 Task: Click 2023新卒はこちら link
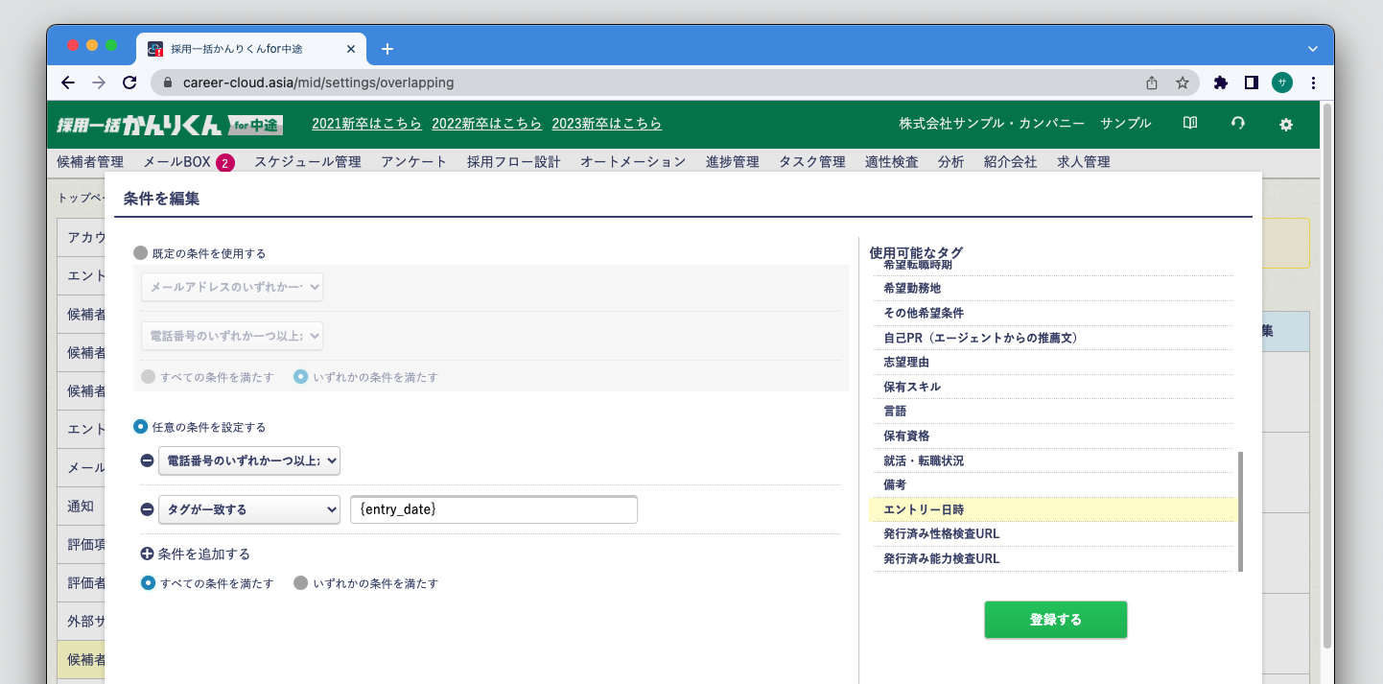(606, 124)
